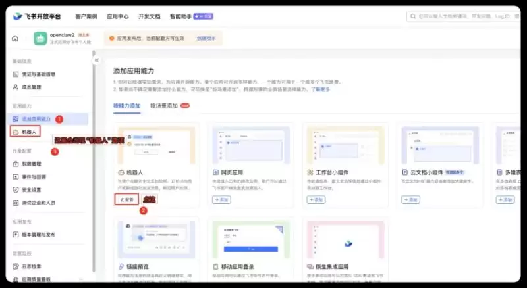Click 添加 button on 多维表格 card
This screenshot has height=288, width=527.
[x=505, y=200]
